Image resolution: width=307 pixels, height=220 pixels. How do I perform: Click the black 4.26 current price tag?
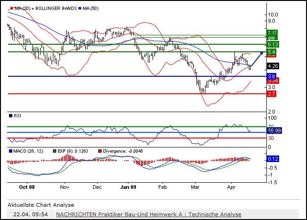[272, 66]
